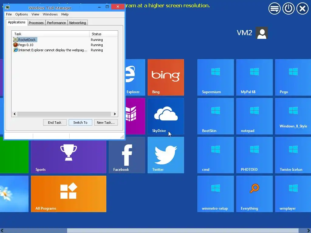The height and width of the screenshot is (233, 311).
Task: Open the Twister Icefun tile
Action: tap(293, 155)
